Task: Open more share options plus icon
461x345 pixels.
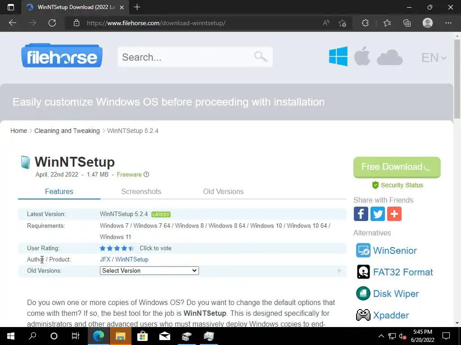Action: tap(394, 214)
